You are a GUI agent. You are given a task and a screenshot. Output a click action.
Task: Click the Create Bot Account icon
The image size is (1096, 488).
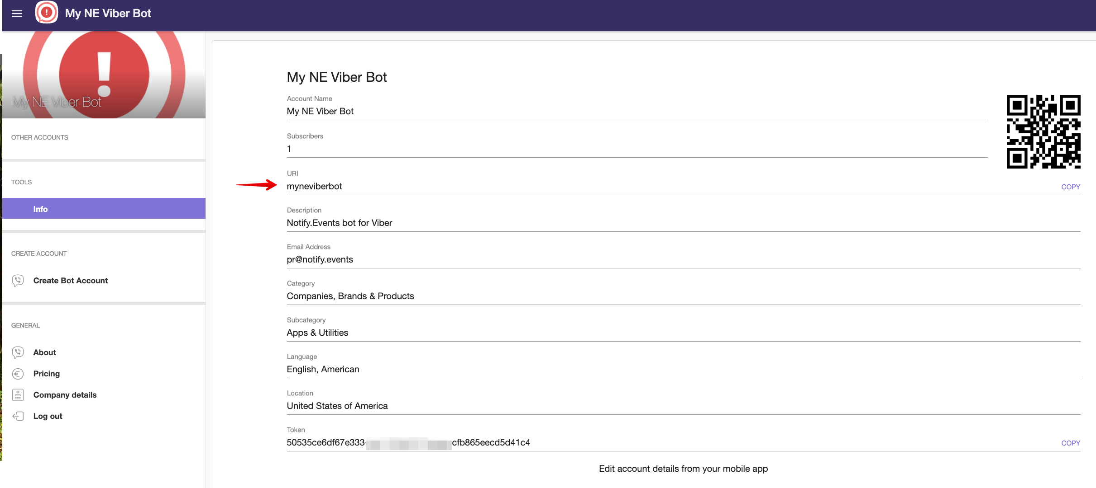(19, 280)
